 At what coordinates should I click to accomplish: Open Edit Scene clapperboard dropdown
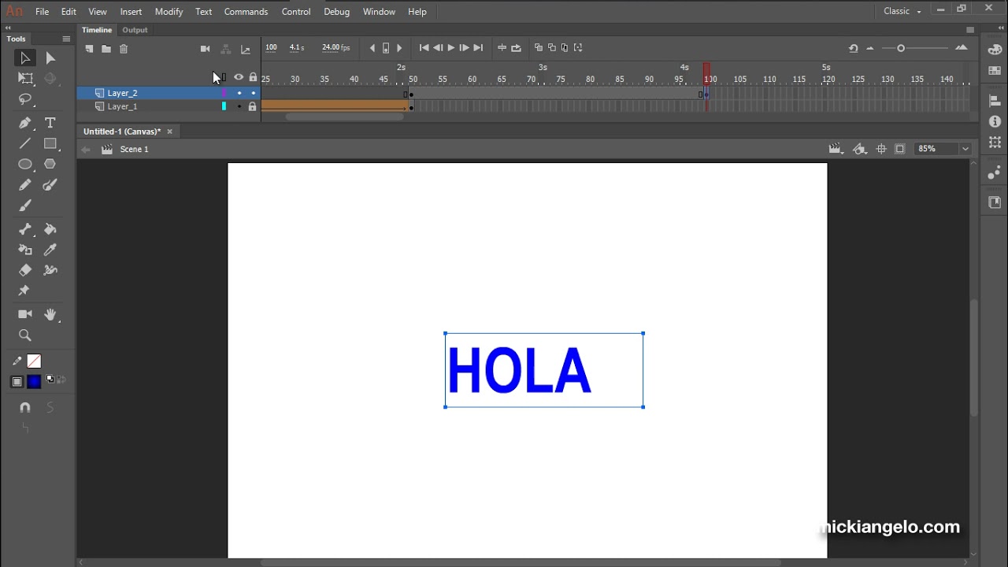(x=836, y=149)
